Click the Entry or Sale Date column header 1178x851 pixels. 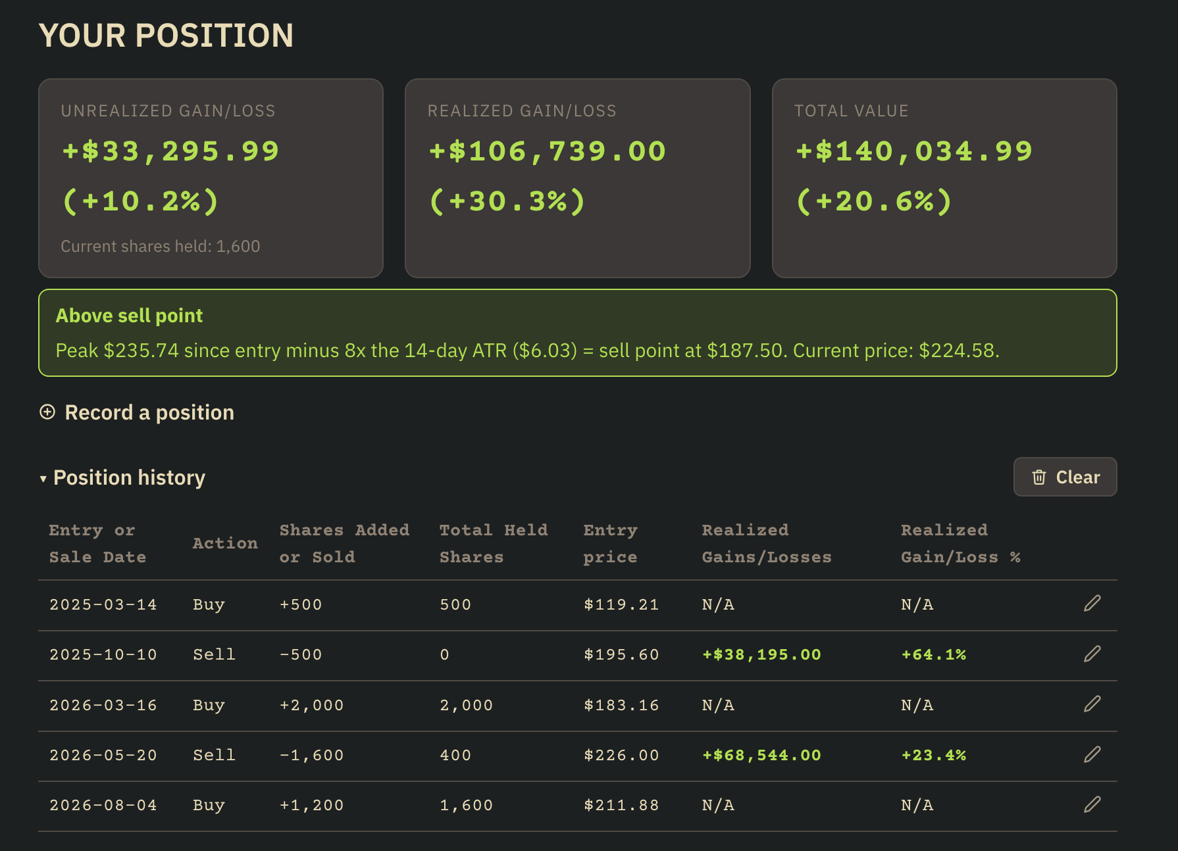tap(97, 543)
